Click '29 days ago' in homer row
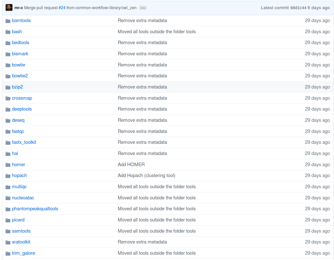The width and height of the screenshot is (334, 260). click(317, 165)
